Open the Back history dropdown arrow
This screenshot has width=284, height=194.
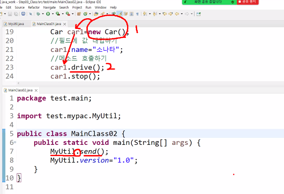tap(182, 14)
